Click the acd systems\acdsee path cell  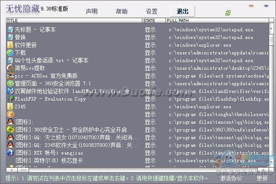[x=219, y=76]
